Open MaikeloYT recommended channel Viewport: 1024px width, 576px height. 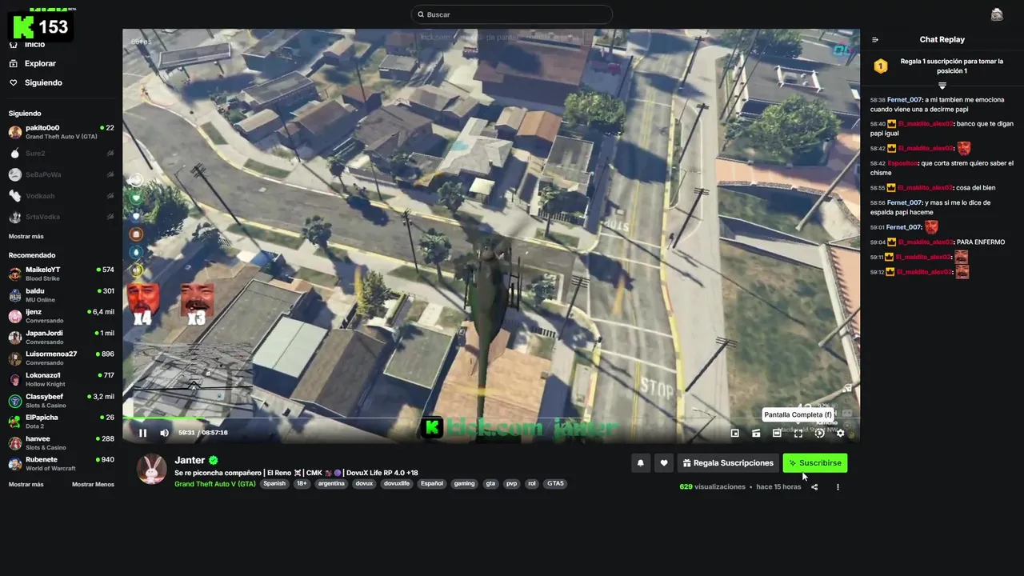[62, 274]
